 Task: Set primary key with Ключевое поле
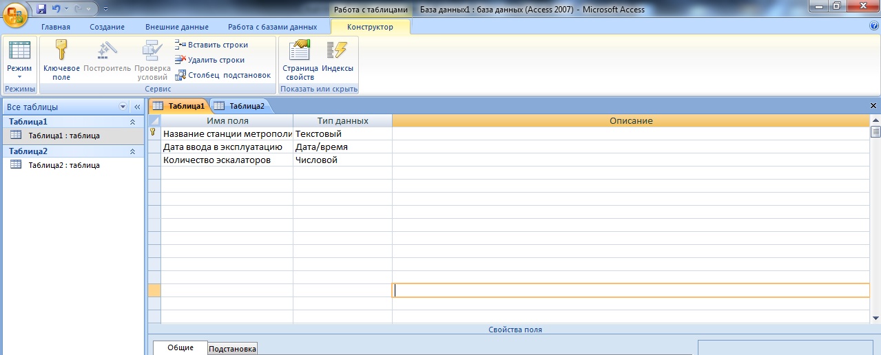click(x=61, y=61)
